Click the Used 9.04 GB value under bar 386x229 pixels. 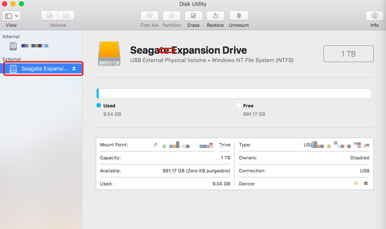click(x=112, y=114)
